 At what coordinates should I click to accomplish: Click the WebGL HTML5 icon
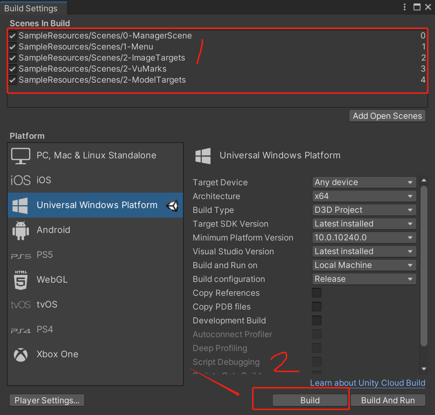(21, 280)
